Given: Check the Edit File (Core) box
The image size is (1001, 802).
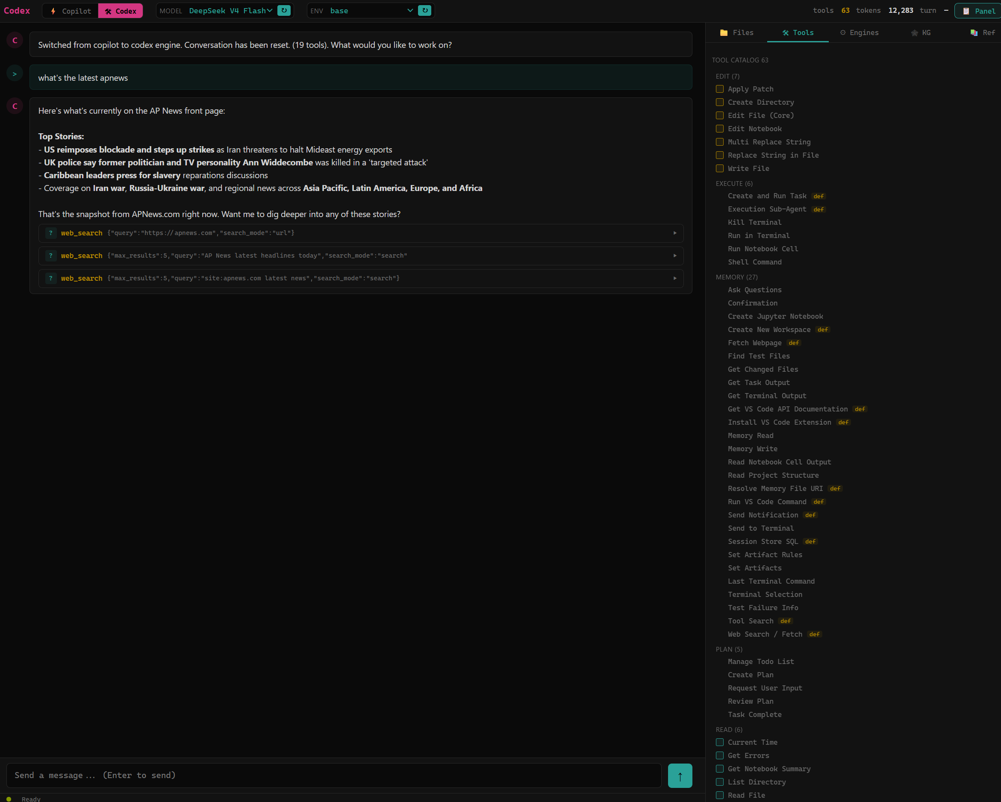Looking at the screenshot, I should click(720, 115).
